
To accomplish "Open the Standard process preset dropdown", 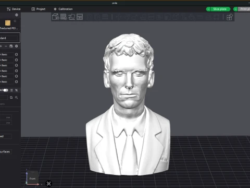I will pyautogui.click(x=9, y=38).
